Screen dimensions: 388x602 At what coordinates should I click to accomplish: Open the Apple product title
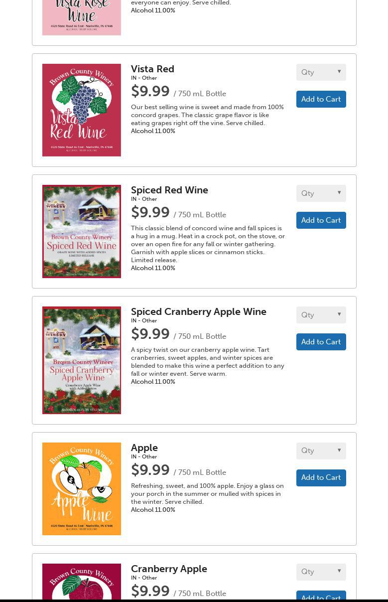click(144, 448)
